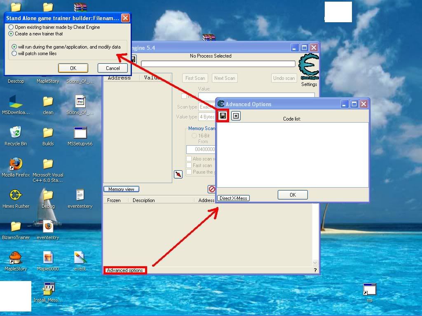Screen dimensions: 422x316
Task: Select 'Open existing trainer made by Cheat Engine'
Action: coord(11,27)
